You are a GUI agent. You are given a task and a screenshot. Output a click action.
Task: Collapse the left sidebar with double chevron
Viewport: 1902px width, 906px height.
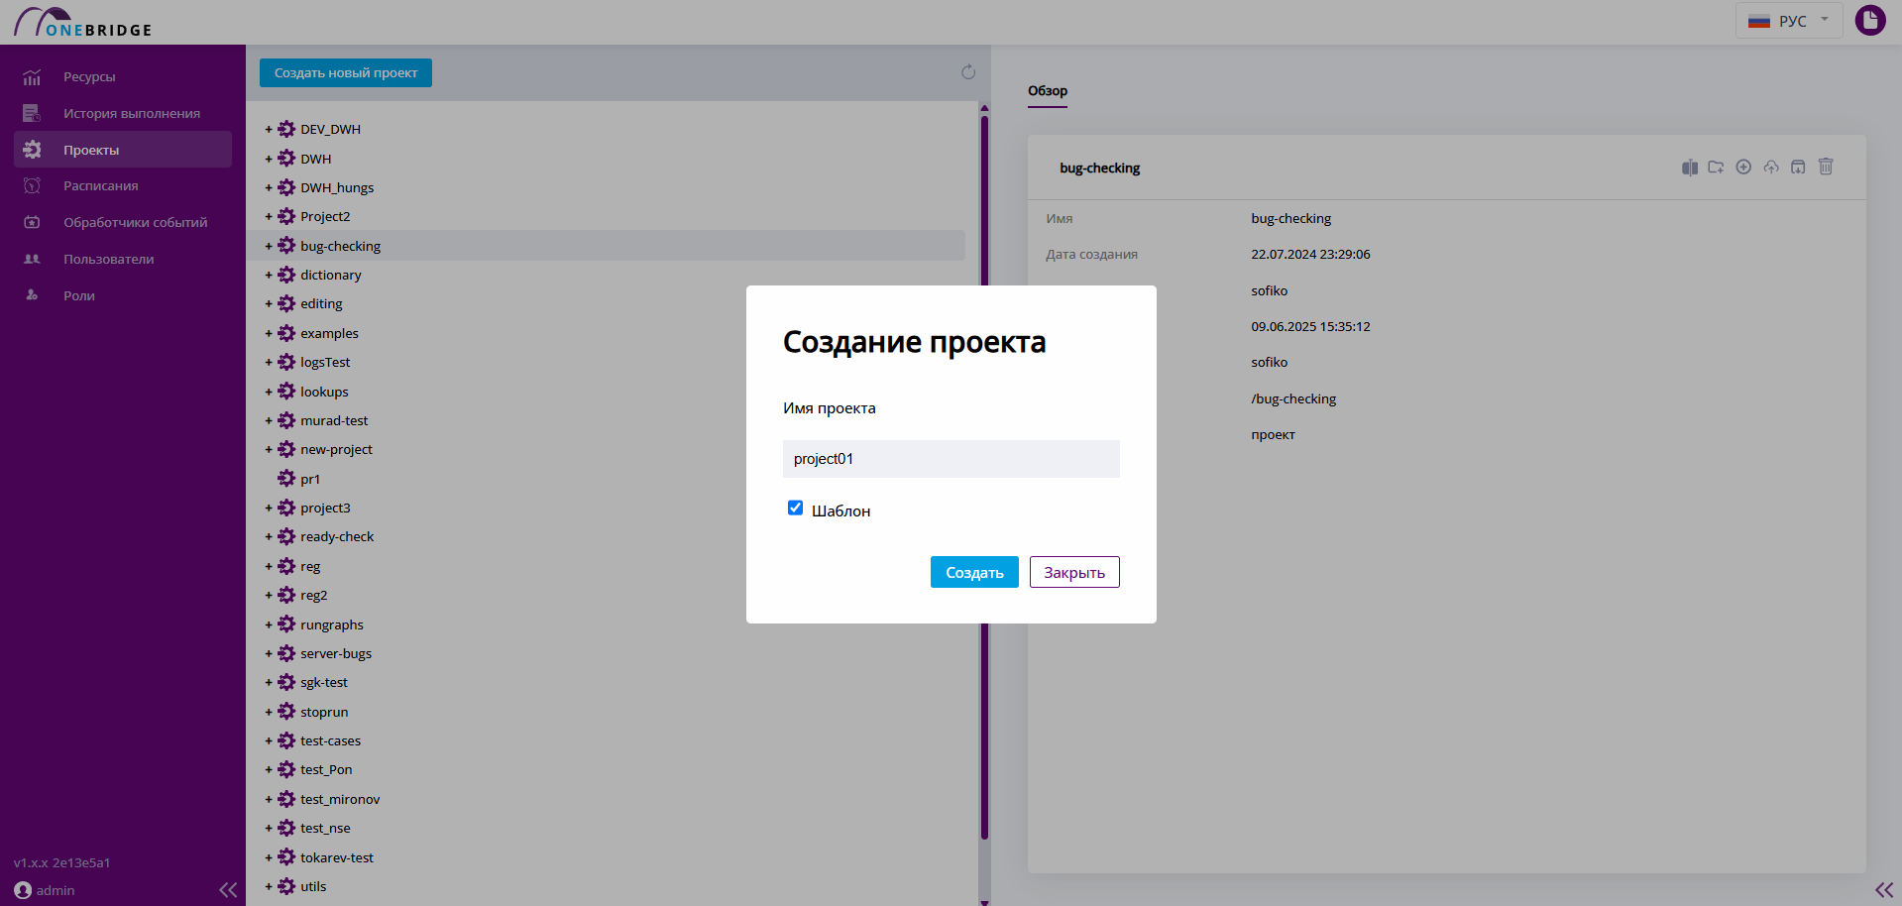click(228, 890)
